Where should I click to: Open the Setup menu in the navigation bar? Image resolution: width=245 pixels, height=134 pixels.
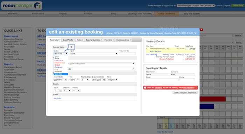click(x=114, y=14)
